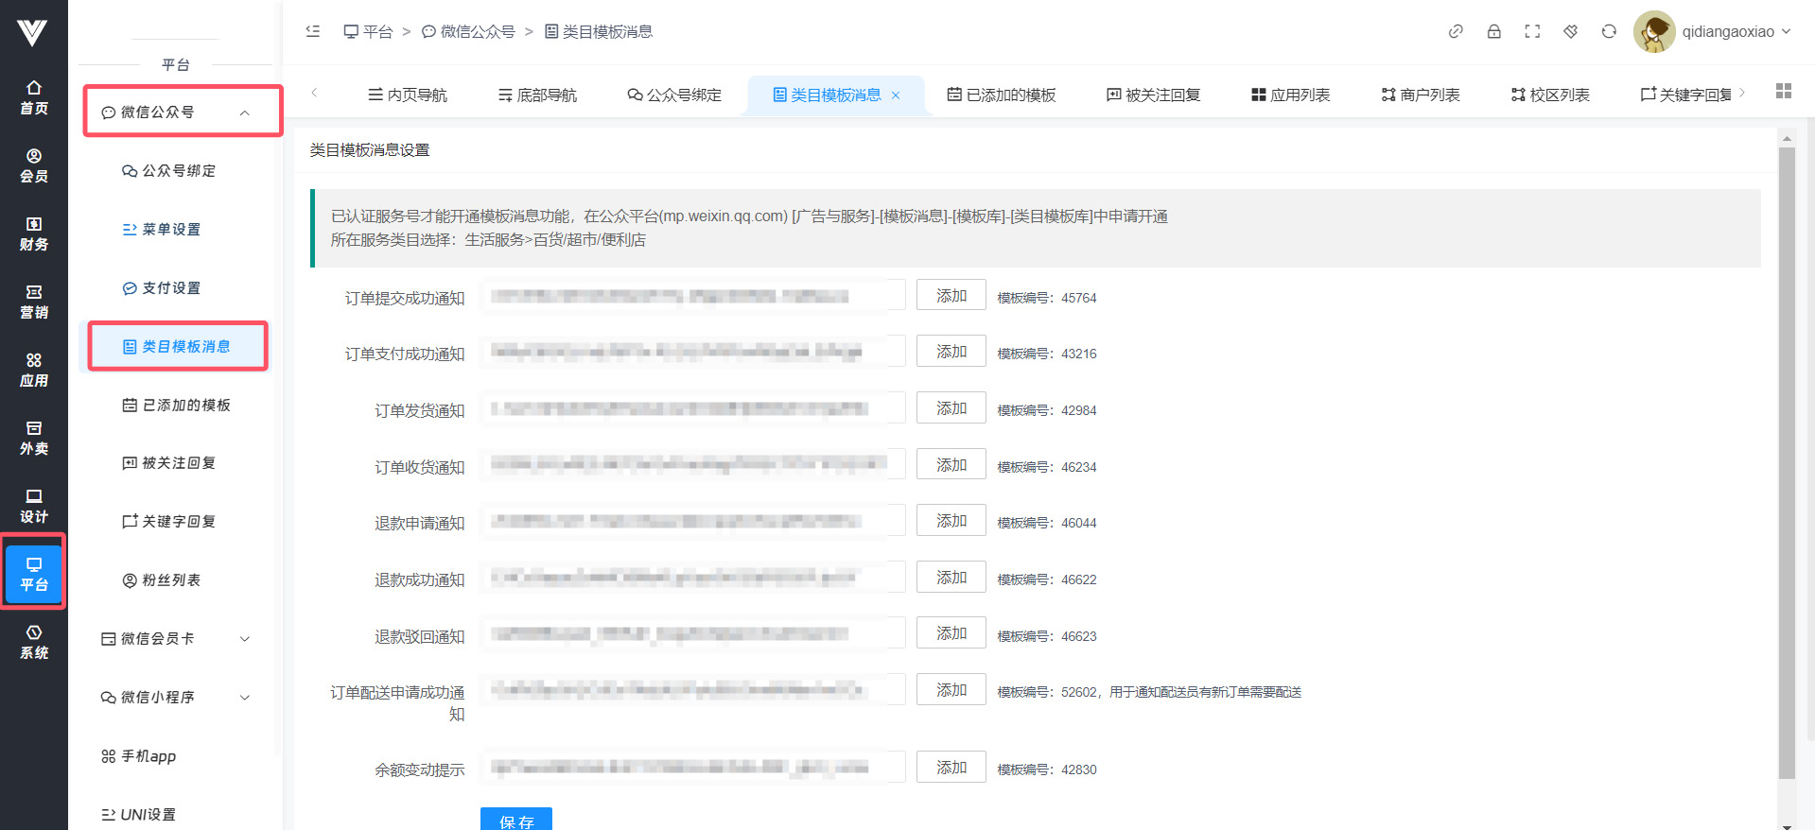This screenshot has width=1815, height=830.
Task: Click the 订单发货通知 template input field
Action: pyautogui.click(x=690, y=409)
